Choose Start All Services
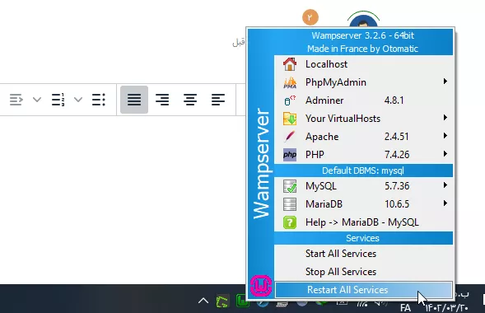The image size is (485, 313). coord(363,254)
